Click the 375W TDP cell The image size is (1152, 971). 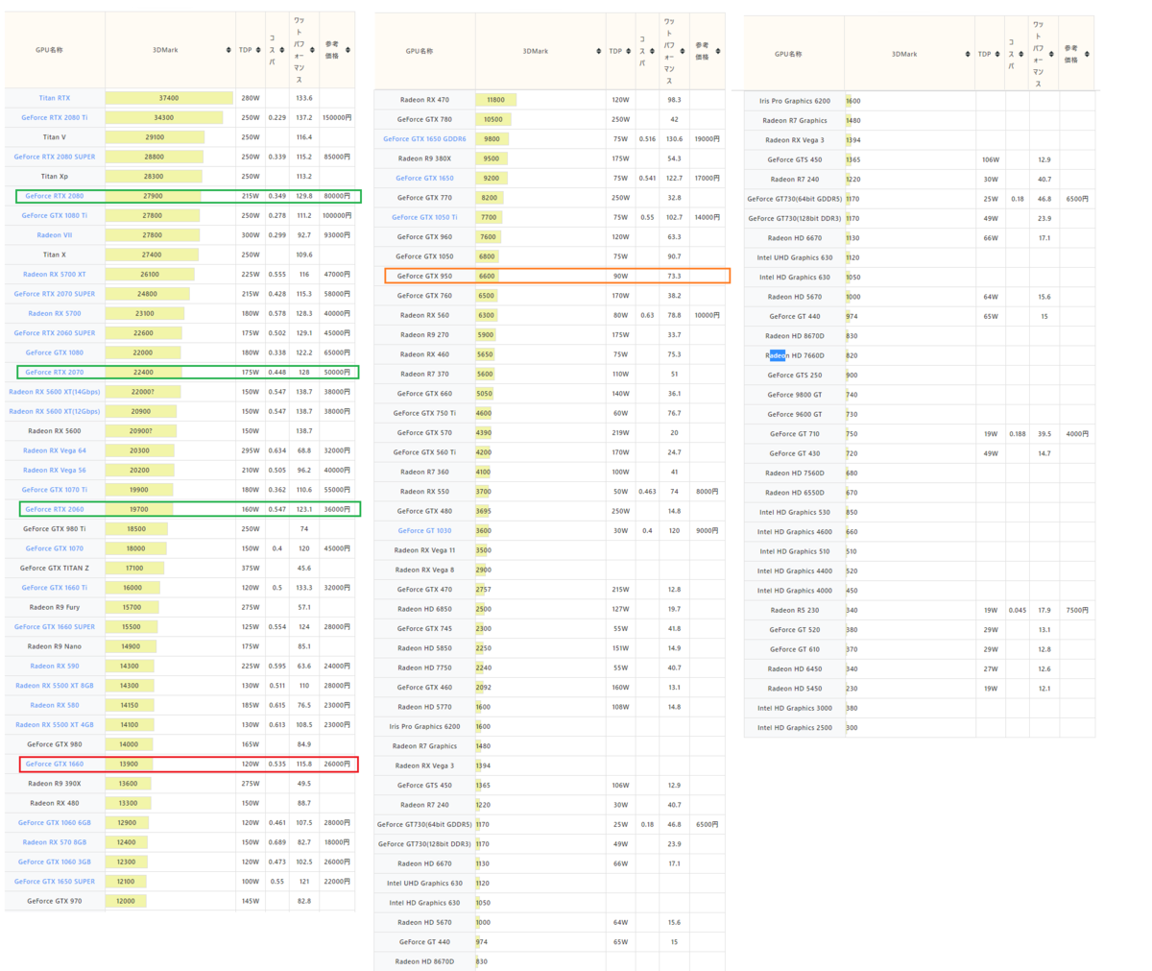click(251, 569)
